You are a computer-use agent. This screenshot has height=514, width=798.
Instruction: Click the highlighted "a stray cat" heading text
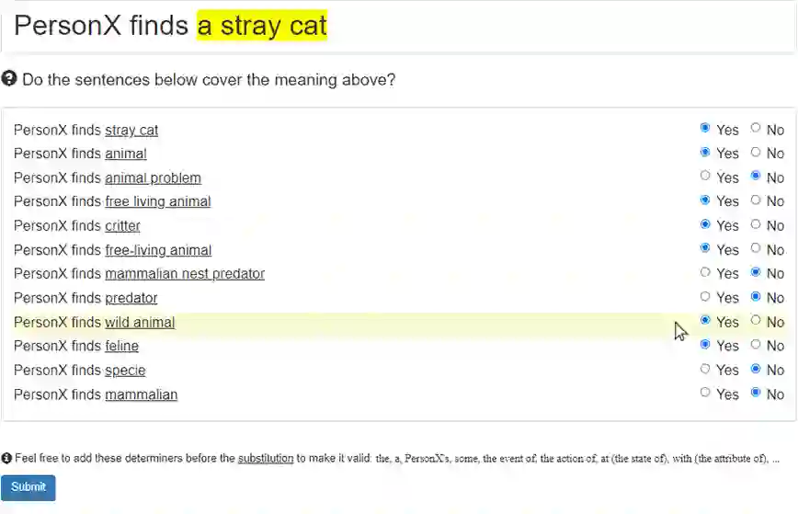click(262, 26)
